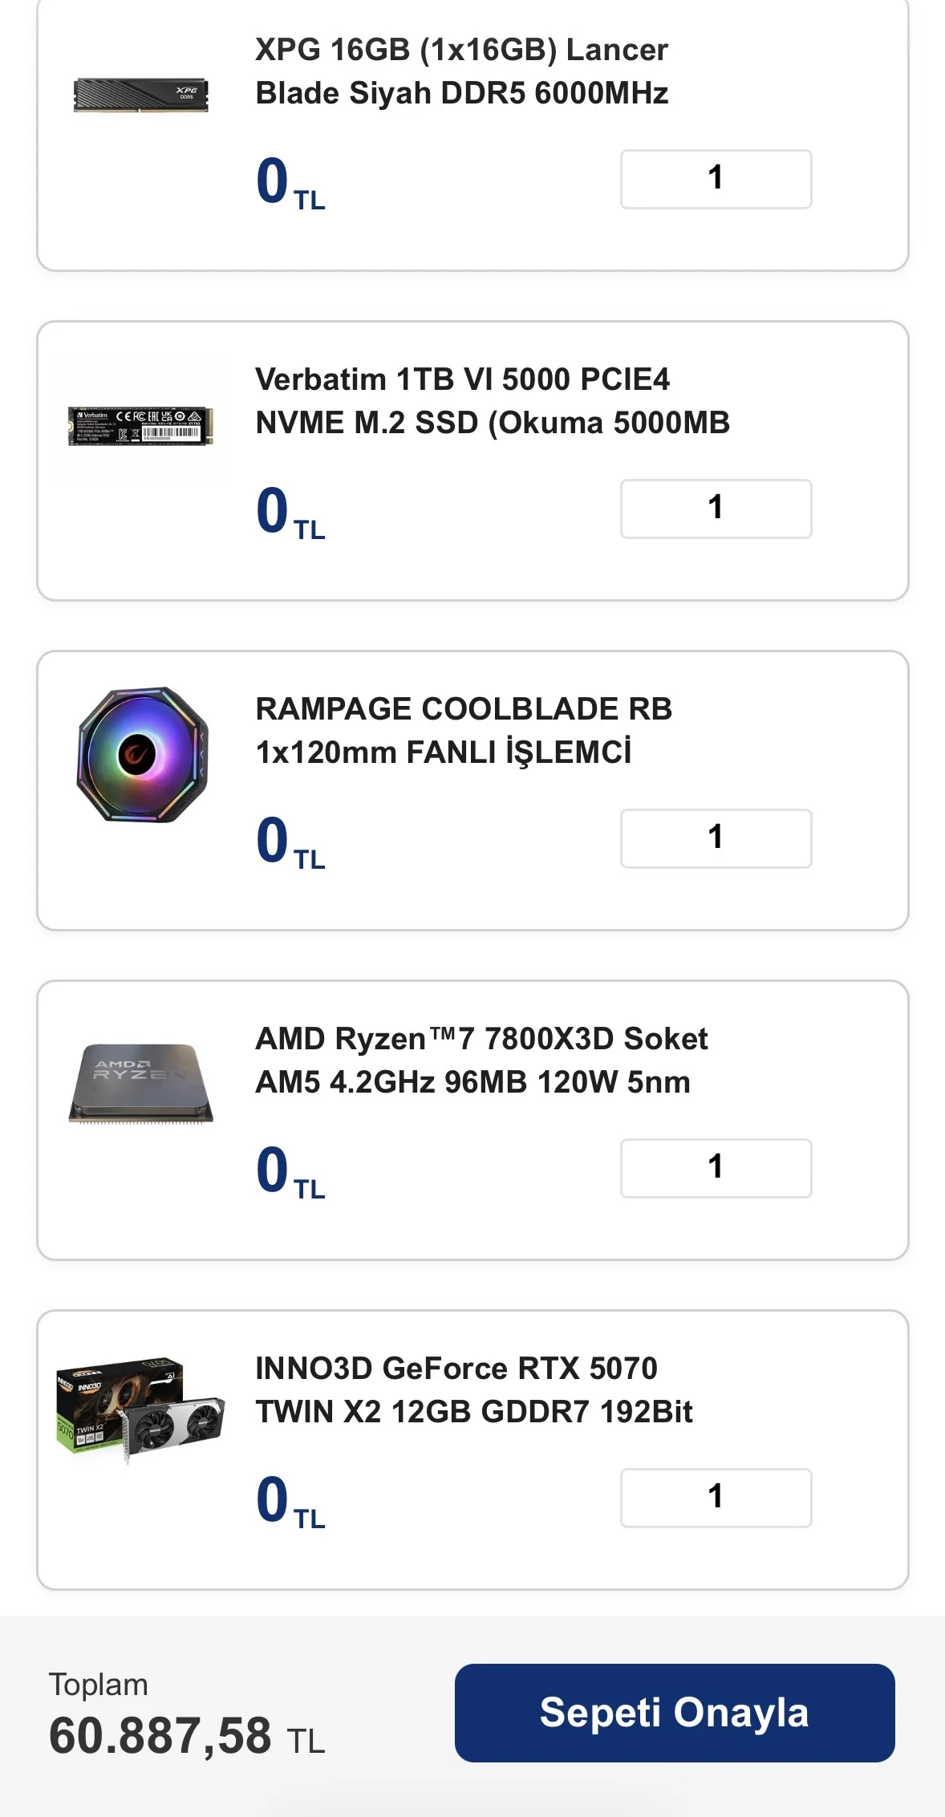The height and width of the screenshot is (1817, 945).
Task: Click the 0 TL price under INNO3D RTX 5070
Action: pos(290,1501)
